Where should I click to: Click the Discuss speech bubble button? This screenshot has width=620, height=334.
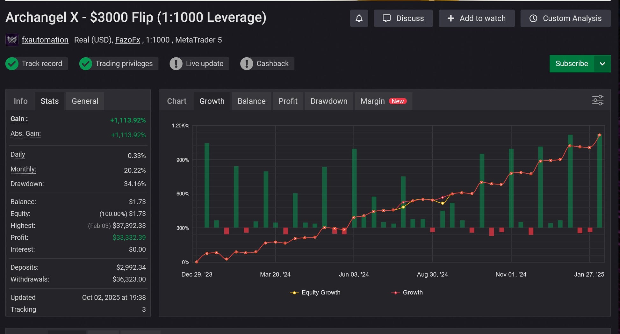pos(403,18)
